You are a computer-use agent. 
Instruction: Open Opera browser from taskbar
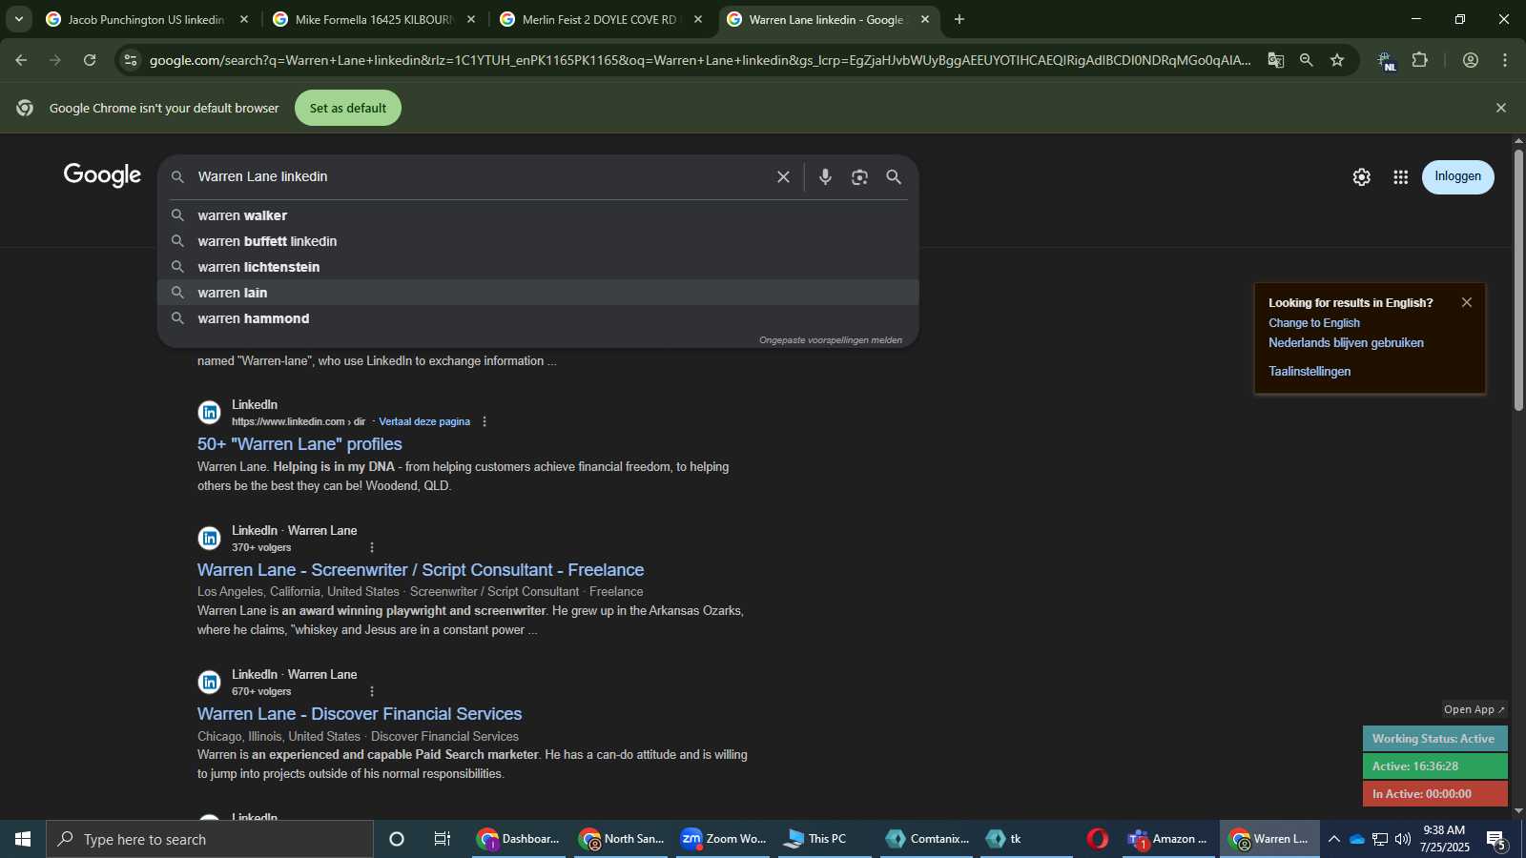[x=1098, y=839]
